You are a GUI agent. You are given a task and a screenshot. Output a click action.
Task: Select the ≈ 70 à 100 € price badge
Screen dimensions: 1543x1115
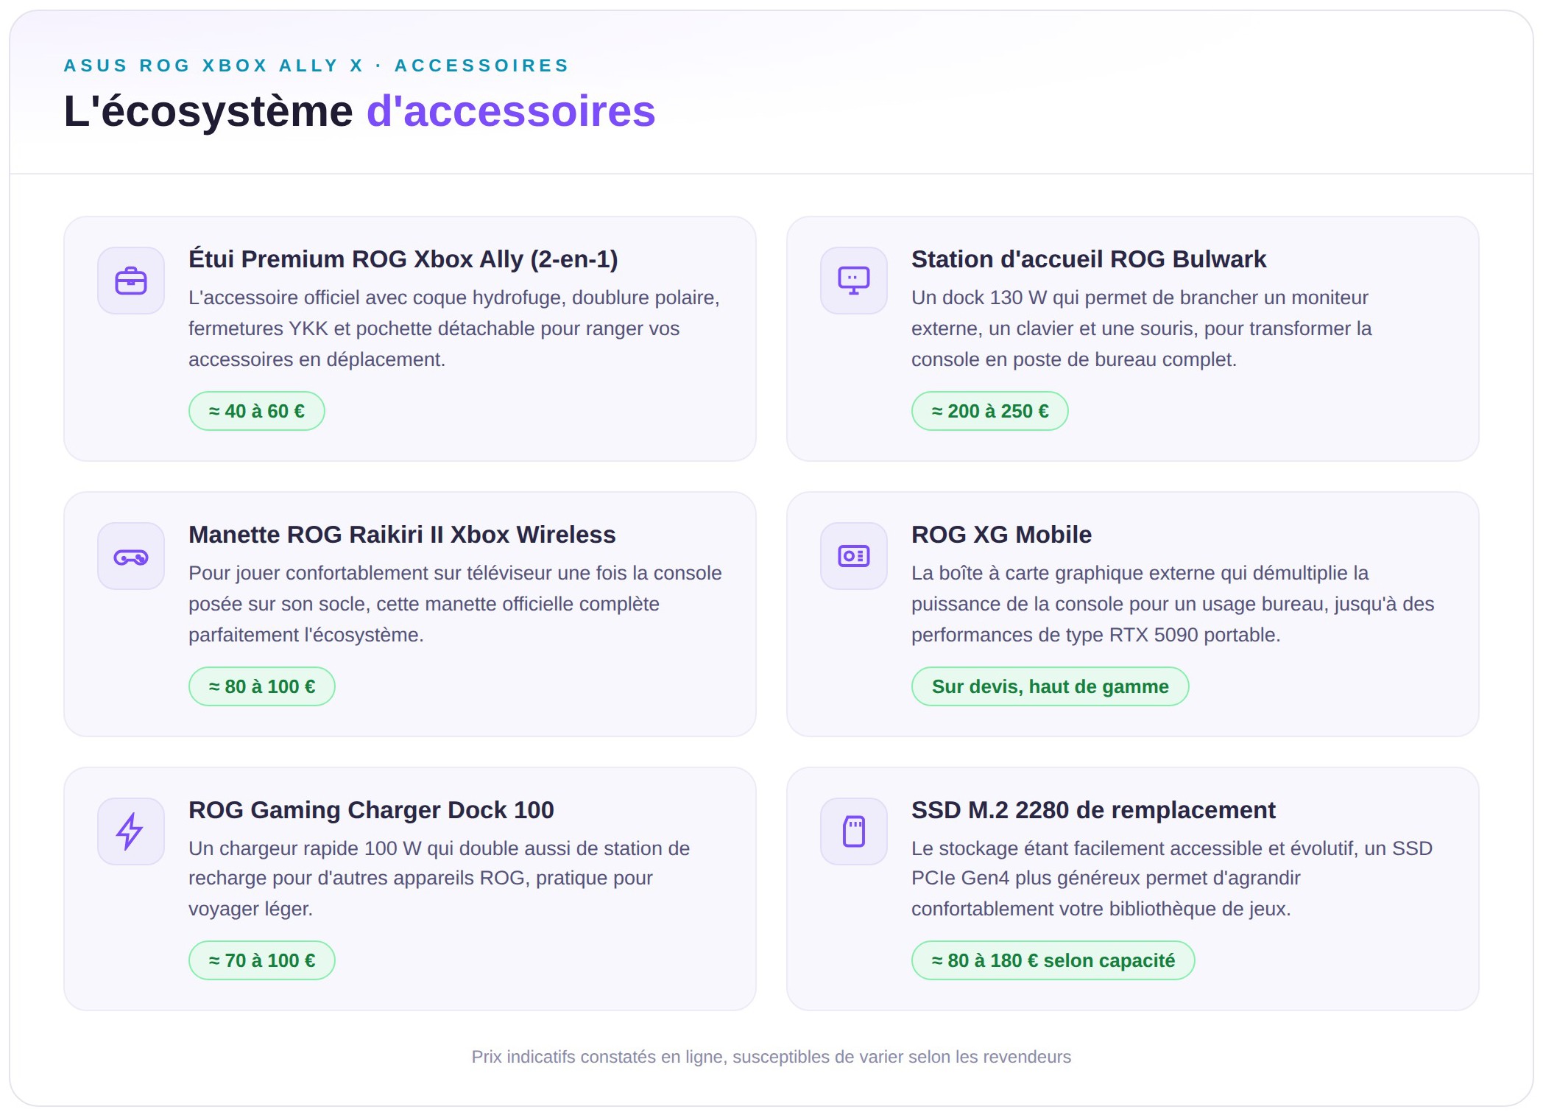point(262,960)
